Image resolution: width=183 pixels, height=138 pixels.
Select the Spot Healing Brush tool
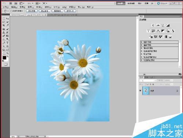tap(4, 29)
